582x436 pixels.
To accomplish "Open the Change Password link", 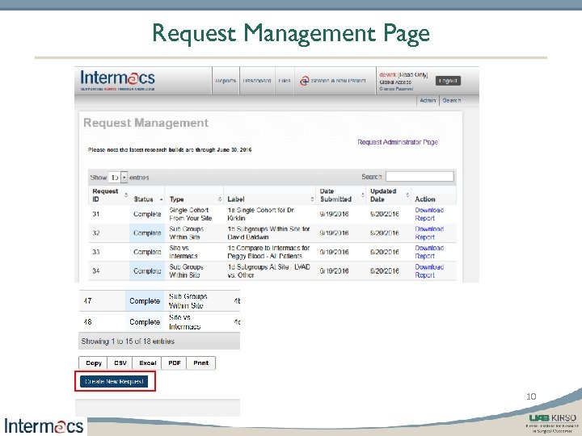I will [396, 89].
